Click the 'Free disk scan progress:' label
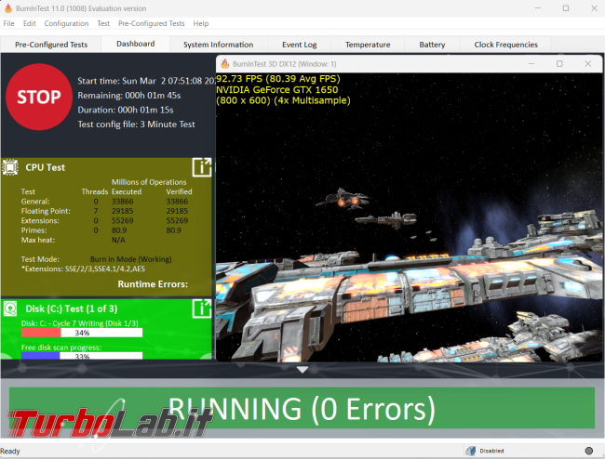 coord(60,348)
